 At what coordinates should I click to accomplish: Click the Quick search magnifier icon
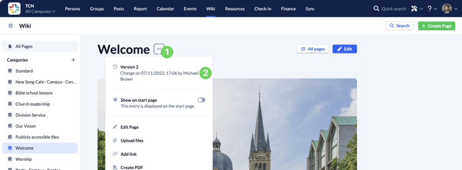point(376,9)
